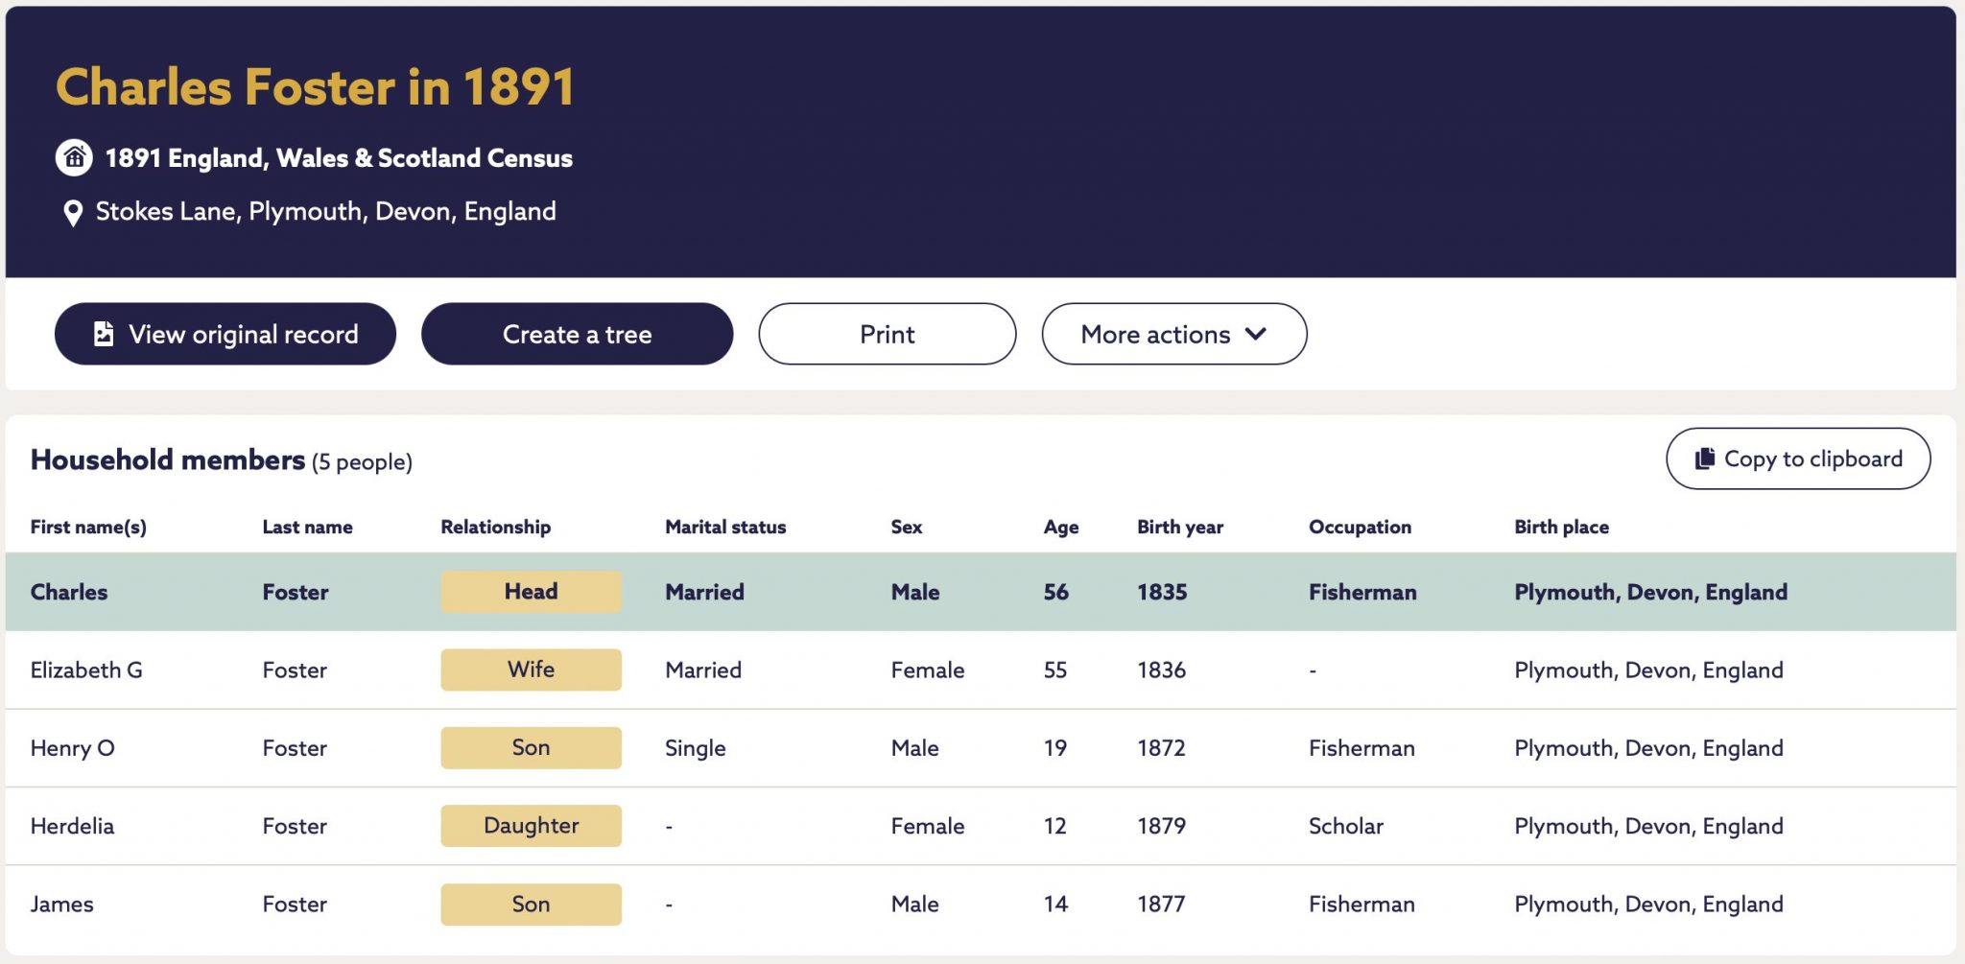
Task: Click the Birth year column header
Action: (x=1180, y=527)
